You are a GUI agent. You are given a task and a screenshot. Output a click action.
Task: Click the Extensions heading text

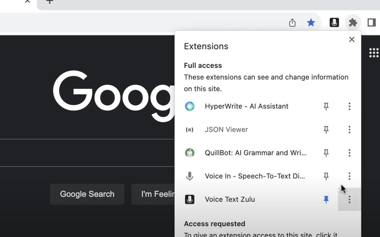[x=206, y=46]
